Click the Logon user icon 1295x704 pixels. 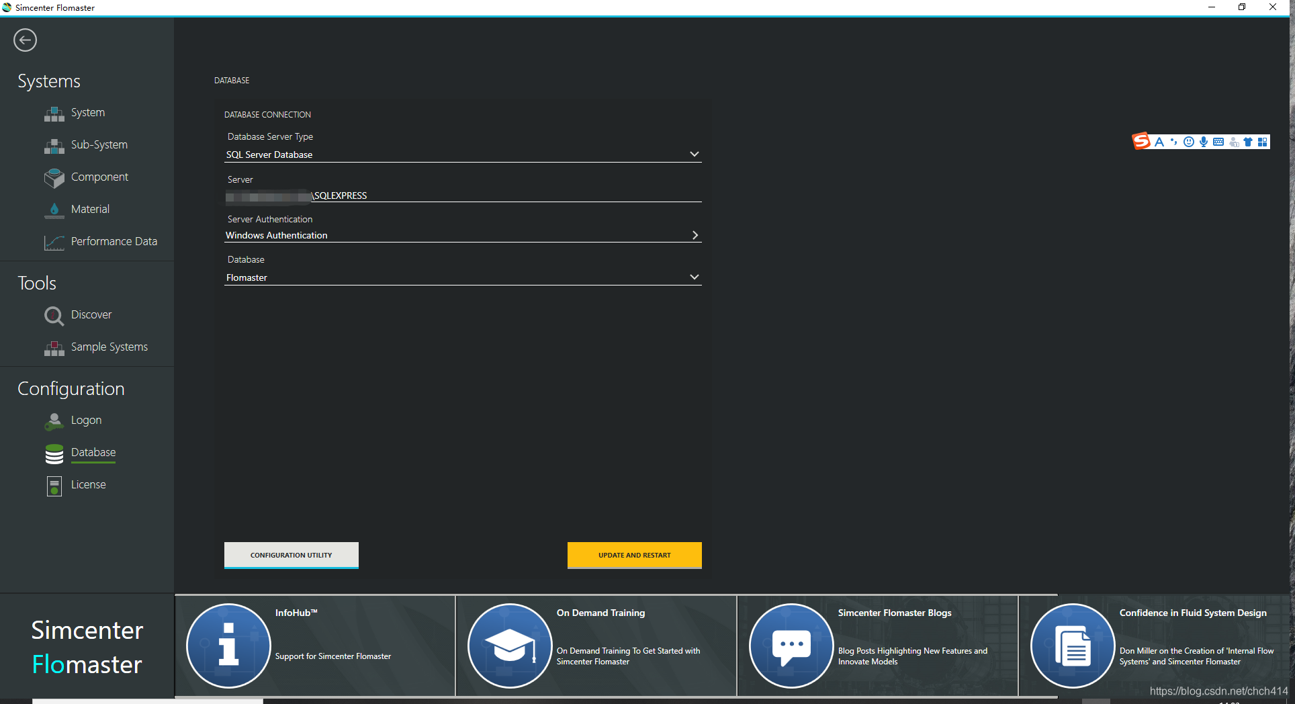(54, 421)
